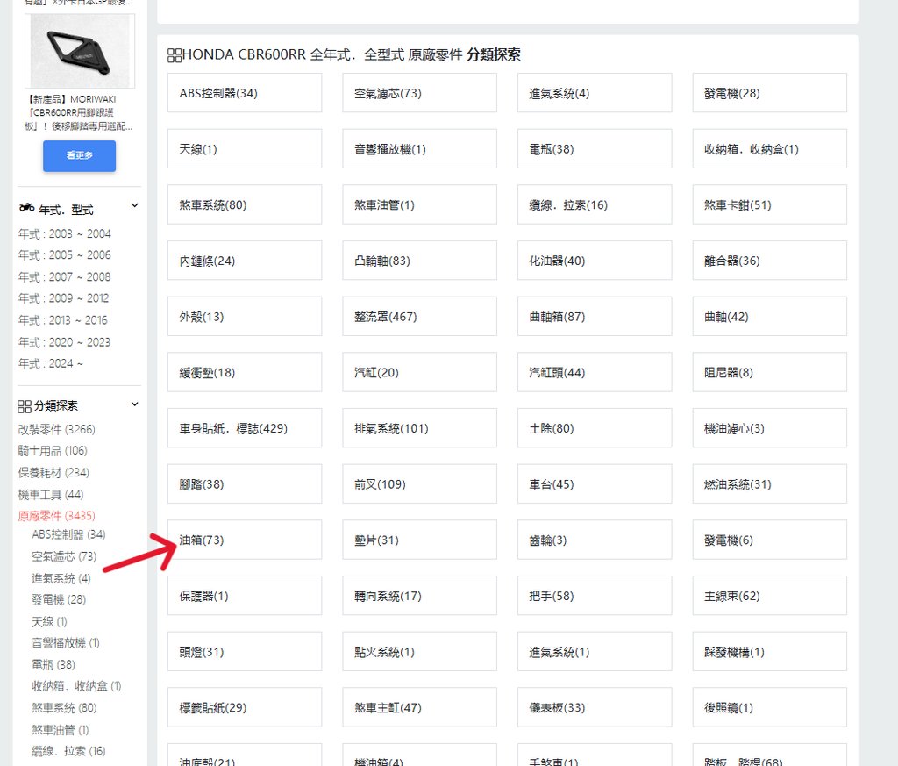Open 保養耗材 (234) category
This screenshot has width=898, height=766.
tap(53, 473)
